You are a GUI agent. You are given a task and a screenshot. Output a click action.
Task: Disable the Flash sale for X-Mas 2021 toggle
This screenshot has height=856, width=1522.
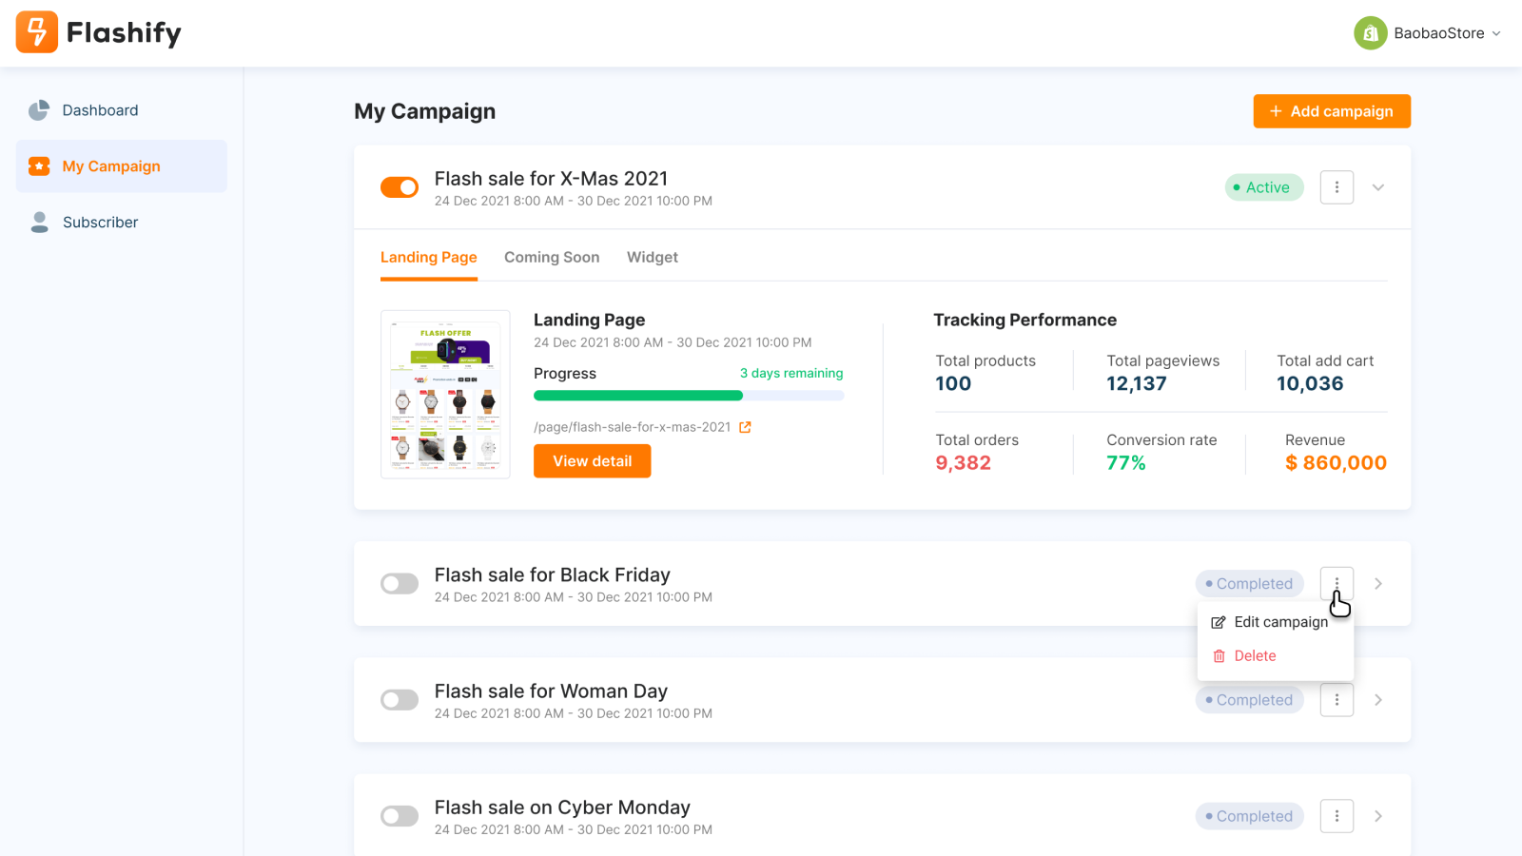[400, 187]
